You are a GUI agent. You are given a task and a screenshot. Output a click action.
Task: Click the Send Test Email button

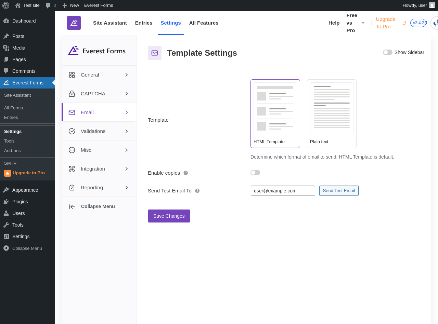[339, 191]
